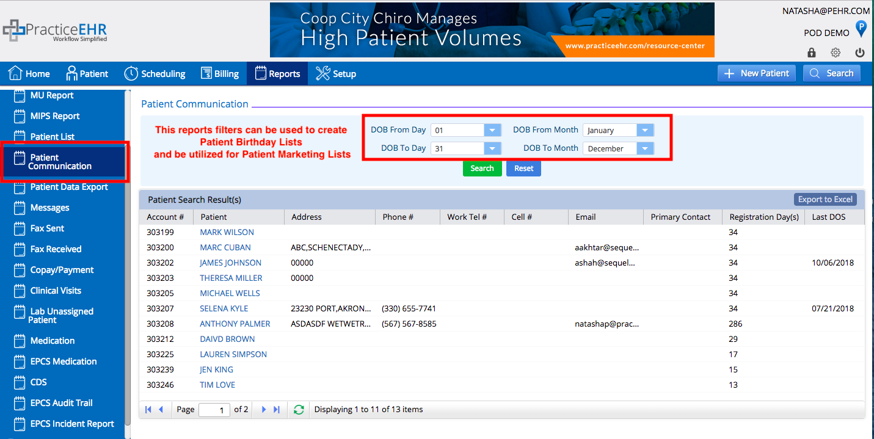Viewport: 874px width, 439px height.
Task: Open the DOB To Month dropdown
Action: [x=645, y=148]
